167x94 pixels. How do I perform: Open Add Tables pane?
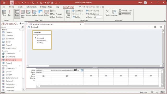[x=68, y=14]
